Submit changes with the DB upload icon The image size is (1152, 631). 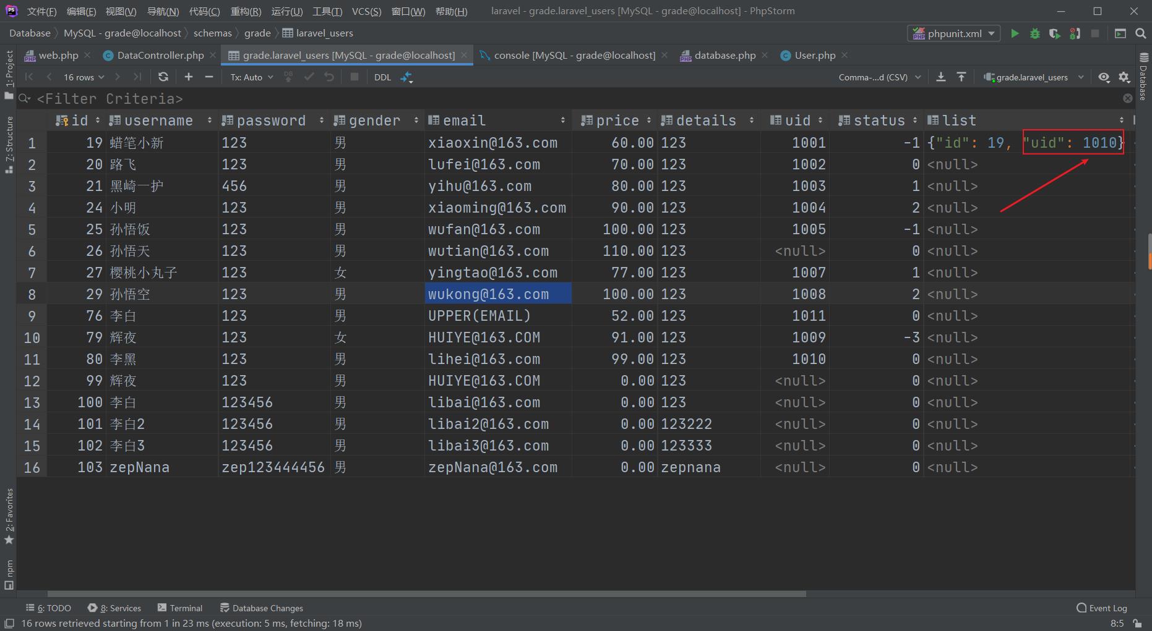[x=288, y=77]
